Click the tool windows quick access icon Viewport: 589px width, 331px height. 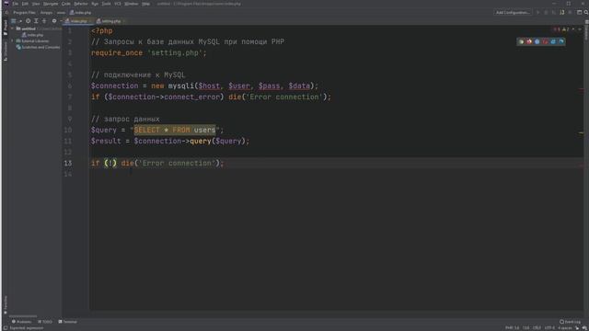pyautogui.click(x=6, y=328)
